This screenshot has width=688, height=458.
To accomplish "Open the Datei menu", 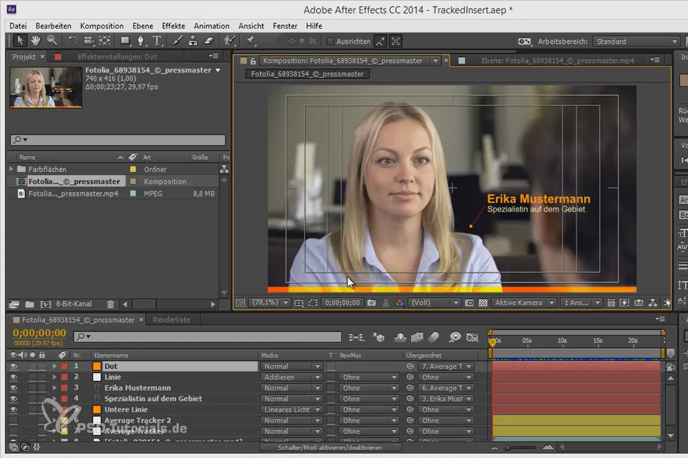I will 18,26.
